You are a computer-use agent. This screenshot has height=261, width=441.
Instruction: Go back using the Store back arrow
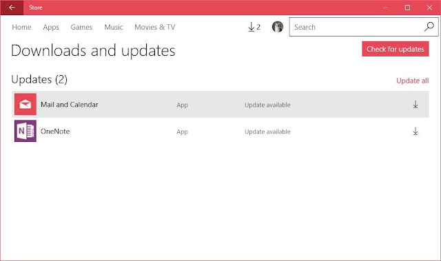12,8
